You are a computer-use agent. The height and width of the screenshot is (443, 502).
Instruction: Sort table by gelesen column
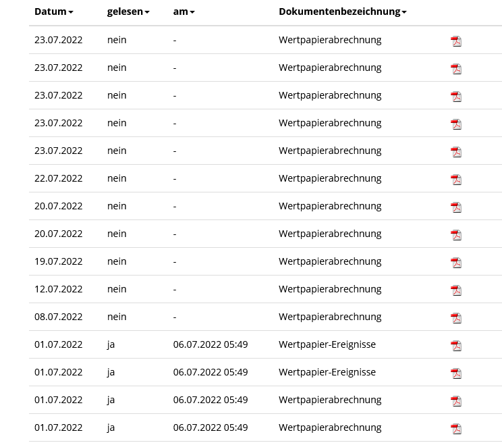[128, 11]
